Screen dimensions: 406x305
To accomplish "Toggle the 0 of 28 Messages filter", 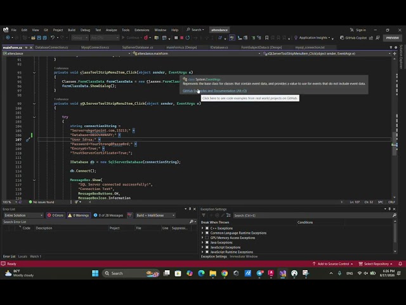I will pos(108,215).
